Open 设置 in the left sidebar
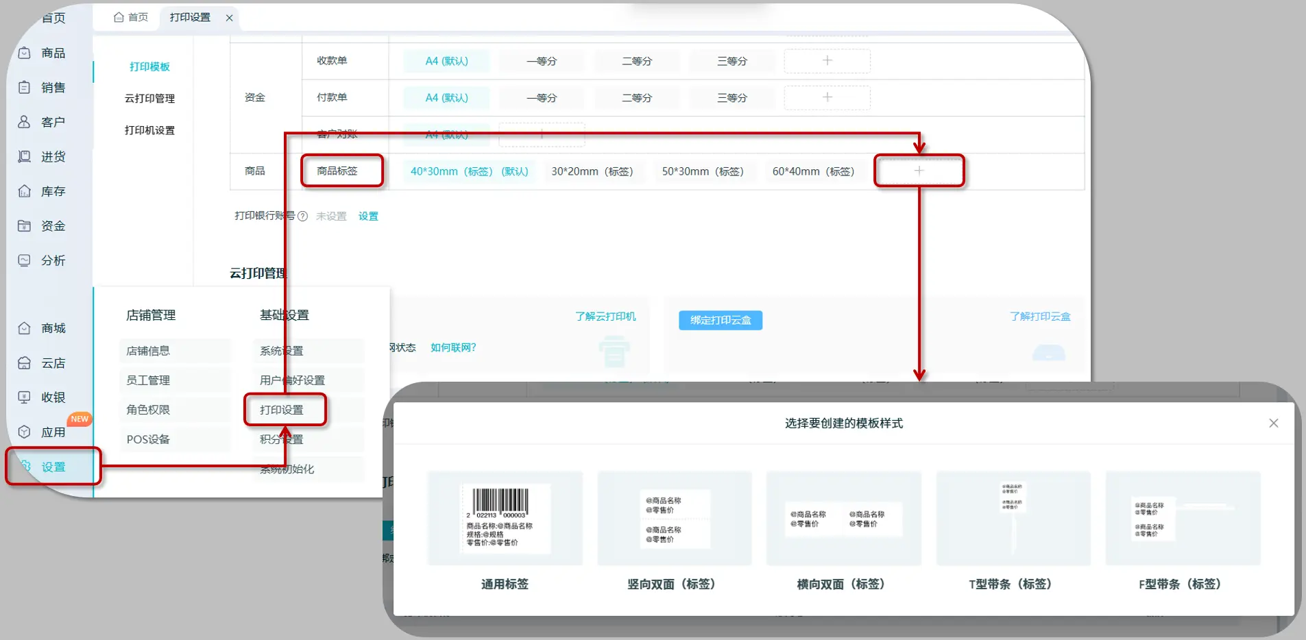1306x640 pixels. click(53, 467)
